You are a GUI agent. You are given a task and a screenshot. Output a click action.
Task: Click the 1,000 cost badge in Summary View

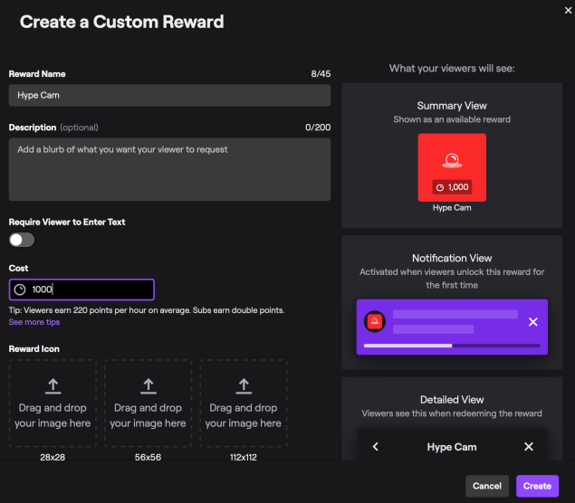coord(452,187)
